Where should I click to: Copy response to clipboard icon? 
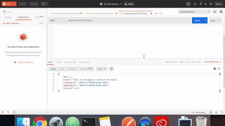[x=214, y=69]
